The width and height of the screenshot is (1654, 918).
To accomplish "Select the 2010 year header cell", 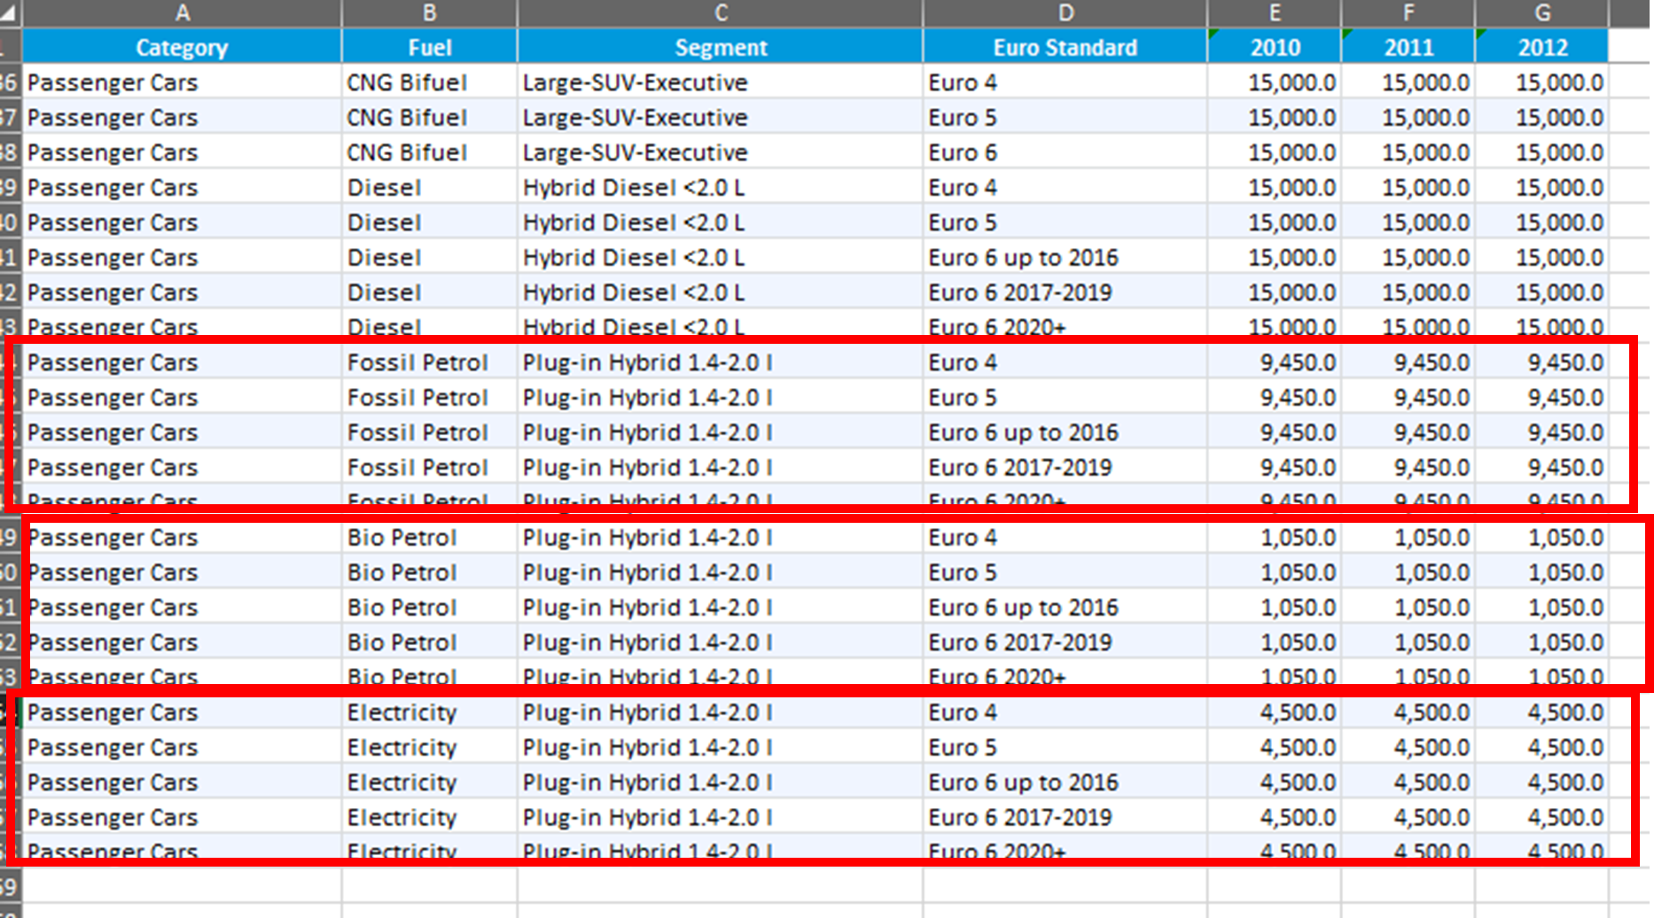I will click(x=1275, y=47).
